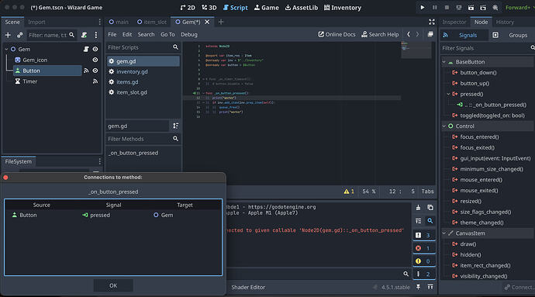Click Search Help button
Screen dimensions: 535x297
click(380, 34)
